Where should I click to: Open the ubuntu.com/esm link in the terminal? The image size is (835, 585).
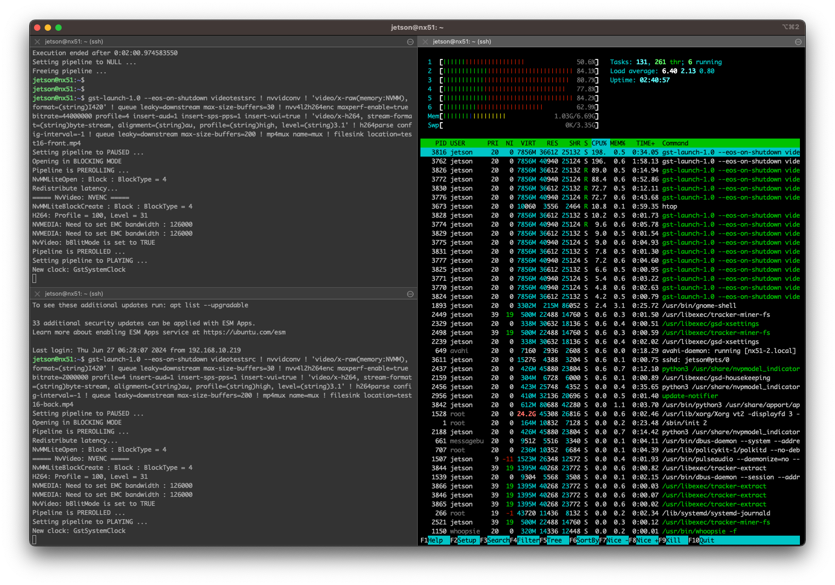[x=244, y=332]
